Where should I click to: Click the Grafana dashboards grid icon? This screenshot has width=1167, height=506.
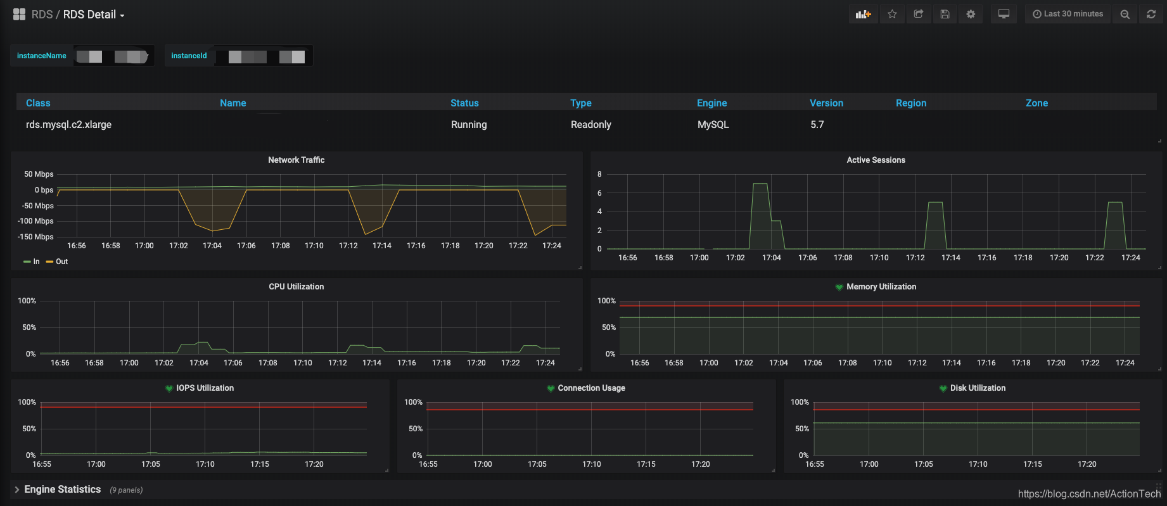[19, 14]
